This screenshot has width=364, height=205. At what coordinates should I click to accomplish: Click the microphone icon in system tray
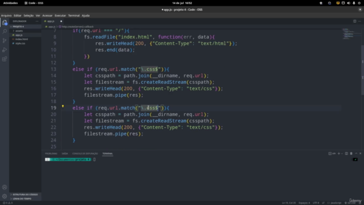[354, 3]
